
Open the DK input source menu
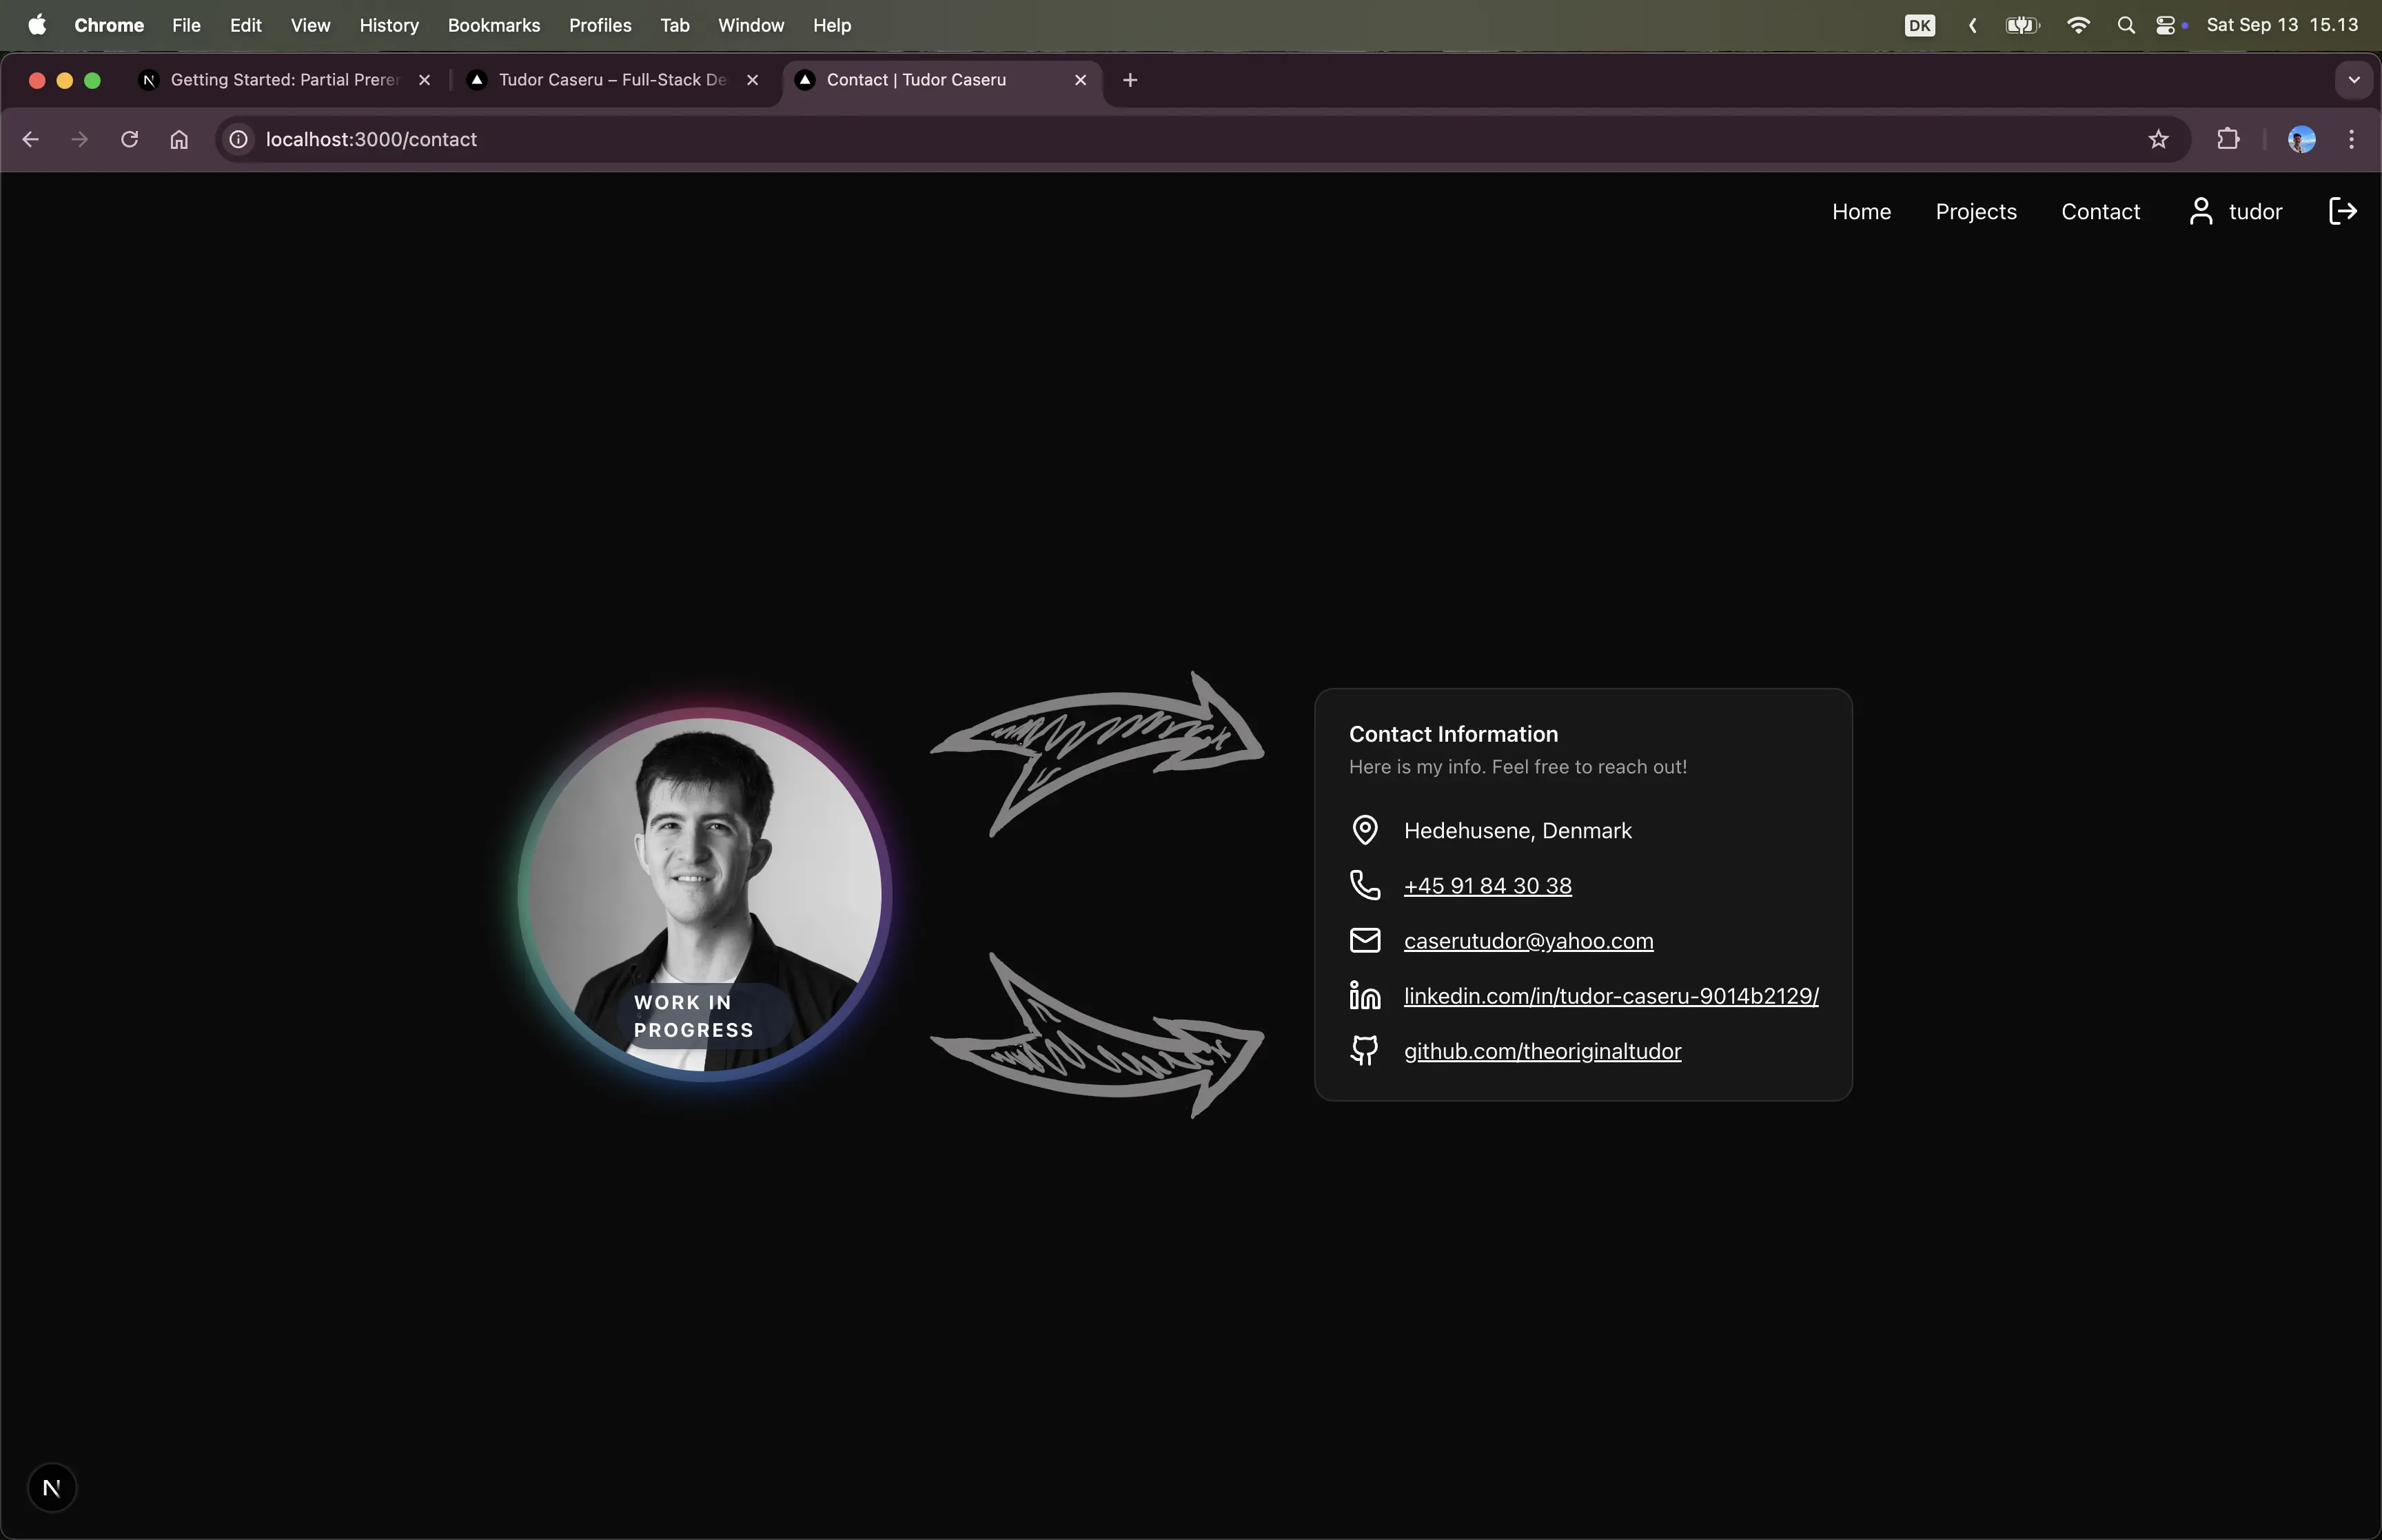tap(1920, 25)
